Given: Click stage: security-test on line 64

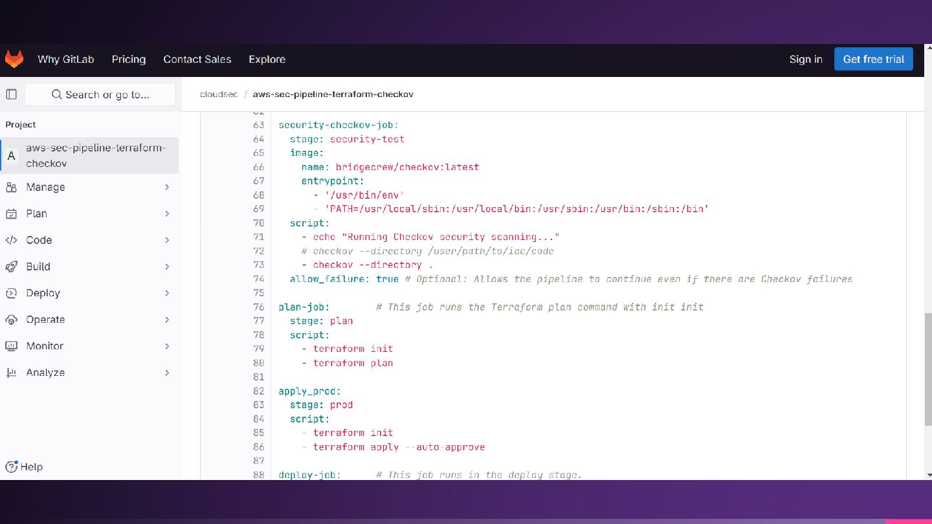Looking at the screenshot, I should 347,139.
